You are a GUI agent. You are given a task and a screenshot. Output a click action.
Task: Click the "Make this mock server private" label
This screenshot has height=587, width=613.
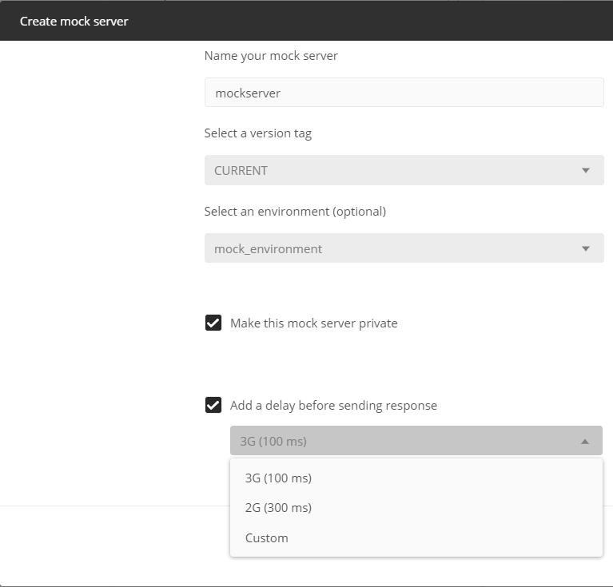313,323
